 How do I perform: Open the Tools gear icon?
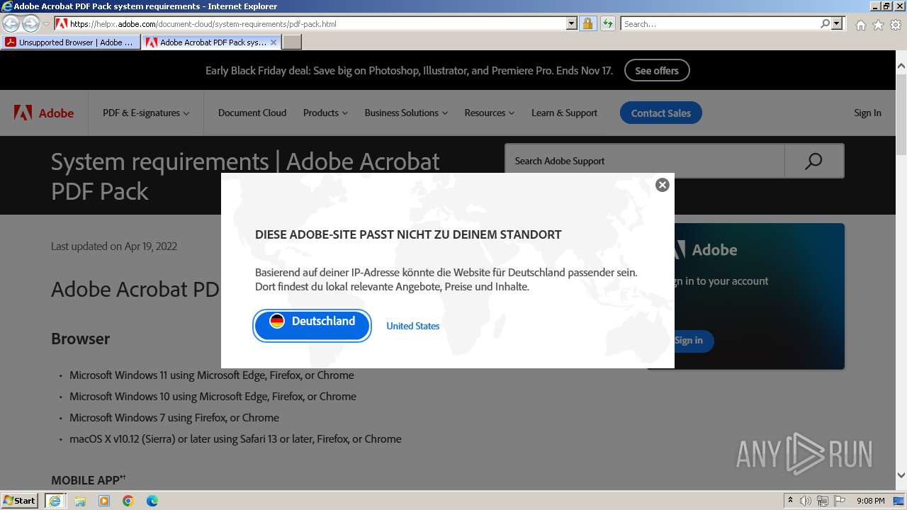(x=896, y=25)
